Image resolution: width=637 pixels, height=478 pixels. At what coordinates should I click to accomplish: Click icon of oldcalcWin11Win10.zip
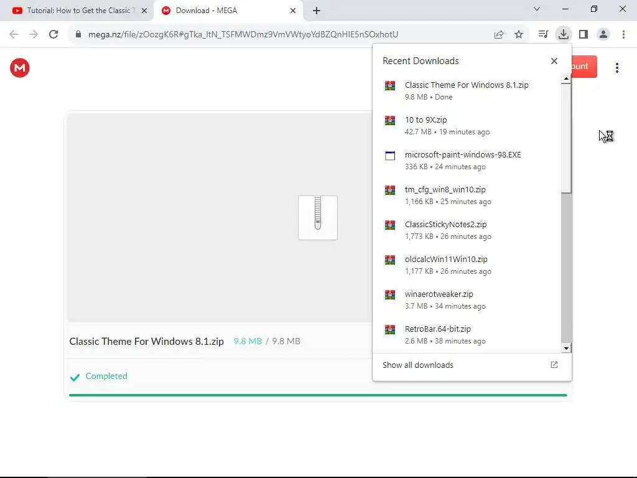(390, 260)
